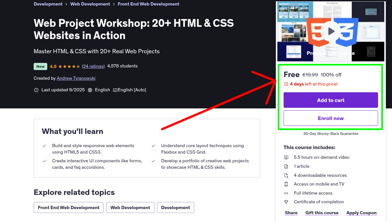This screenshot has height=222, width=392.
Task: Click 'Create interactive UI components' item
Action: 97,164
